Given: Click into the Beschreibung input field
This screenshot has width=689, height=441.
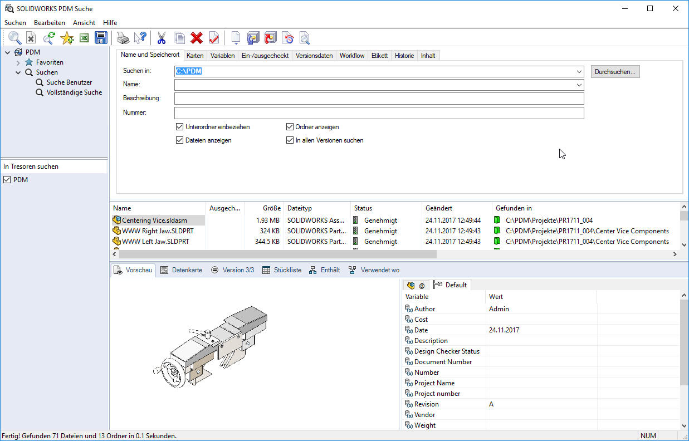Looking at the screenshot, I should (379, 99).
